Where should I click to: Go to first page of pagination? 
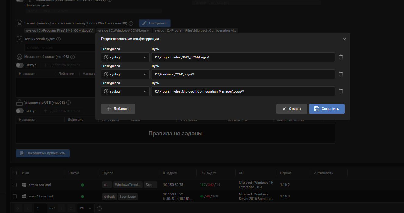tap(18, 208)
